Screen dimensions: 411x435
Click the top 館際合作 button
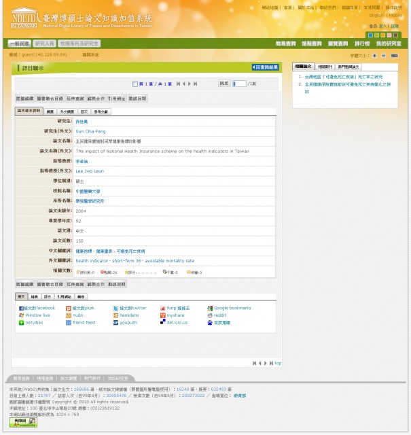pyautogui.click(x=96, y=99)
